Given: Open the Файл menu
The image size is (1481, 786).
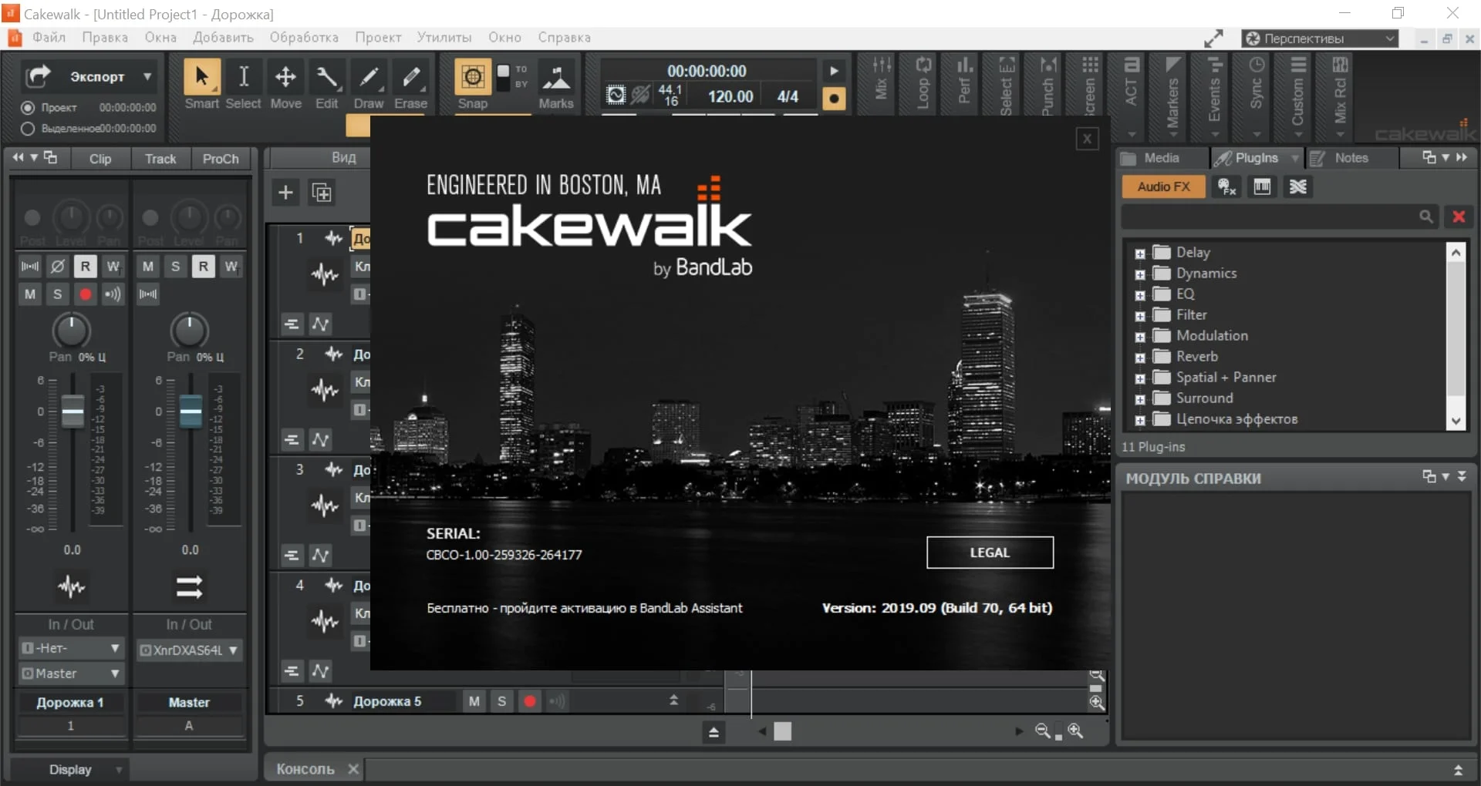Looking at the screenshot, I should 49,38.
